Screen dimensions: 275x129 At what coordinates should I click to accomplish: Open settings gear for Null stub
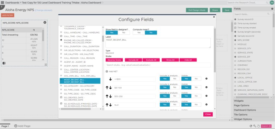point(207,104)
